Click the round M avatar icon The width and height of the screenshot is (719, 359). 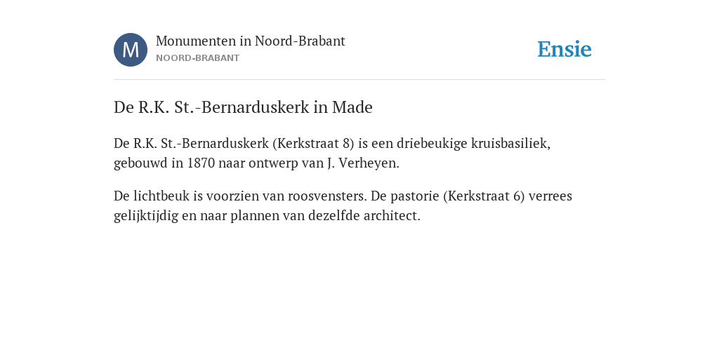(131, 50)
